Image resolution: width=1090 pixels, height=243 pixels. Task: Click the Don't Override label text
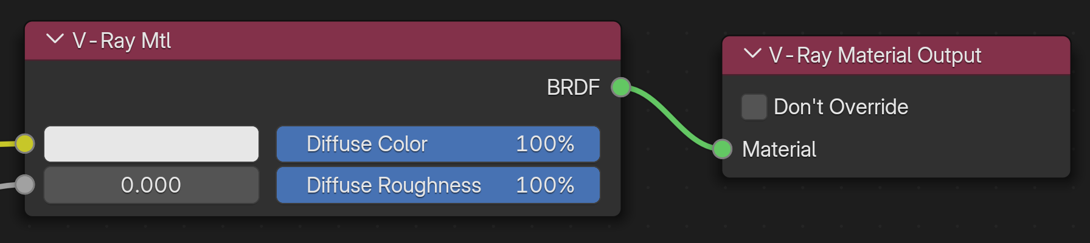(841, 107)
